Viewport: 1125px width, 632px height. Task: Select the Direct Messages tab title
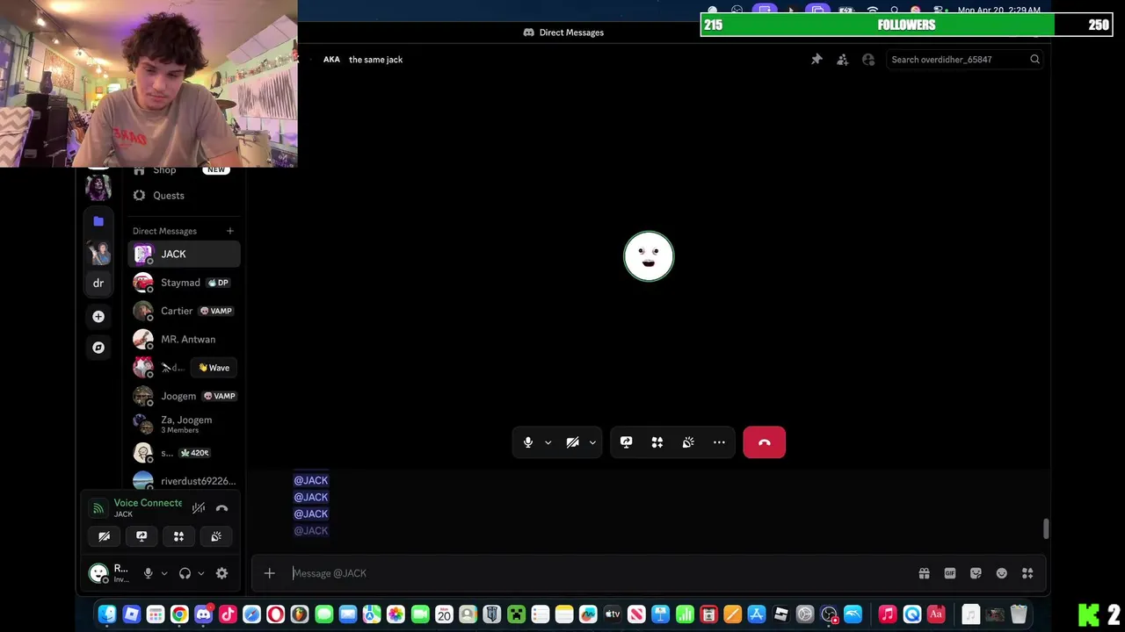coord(571,32)
